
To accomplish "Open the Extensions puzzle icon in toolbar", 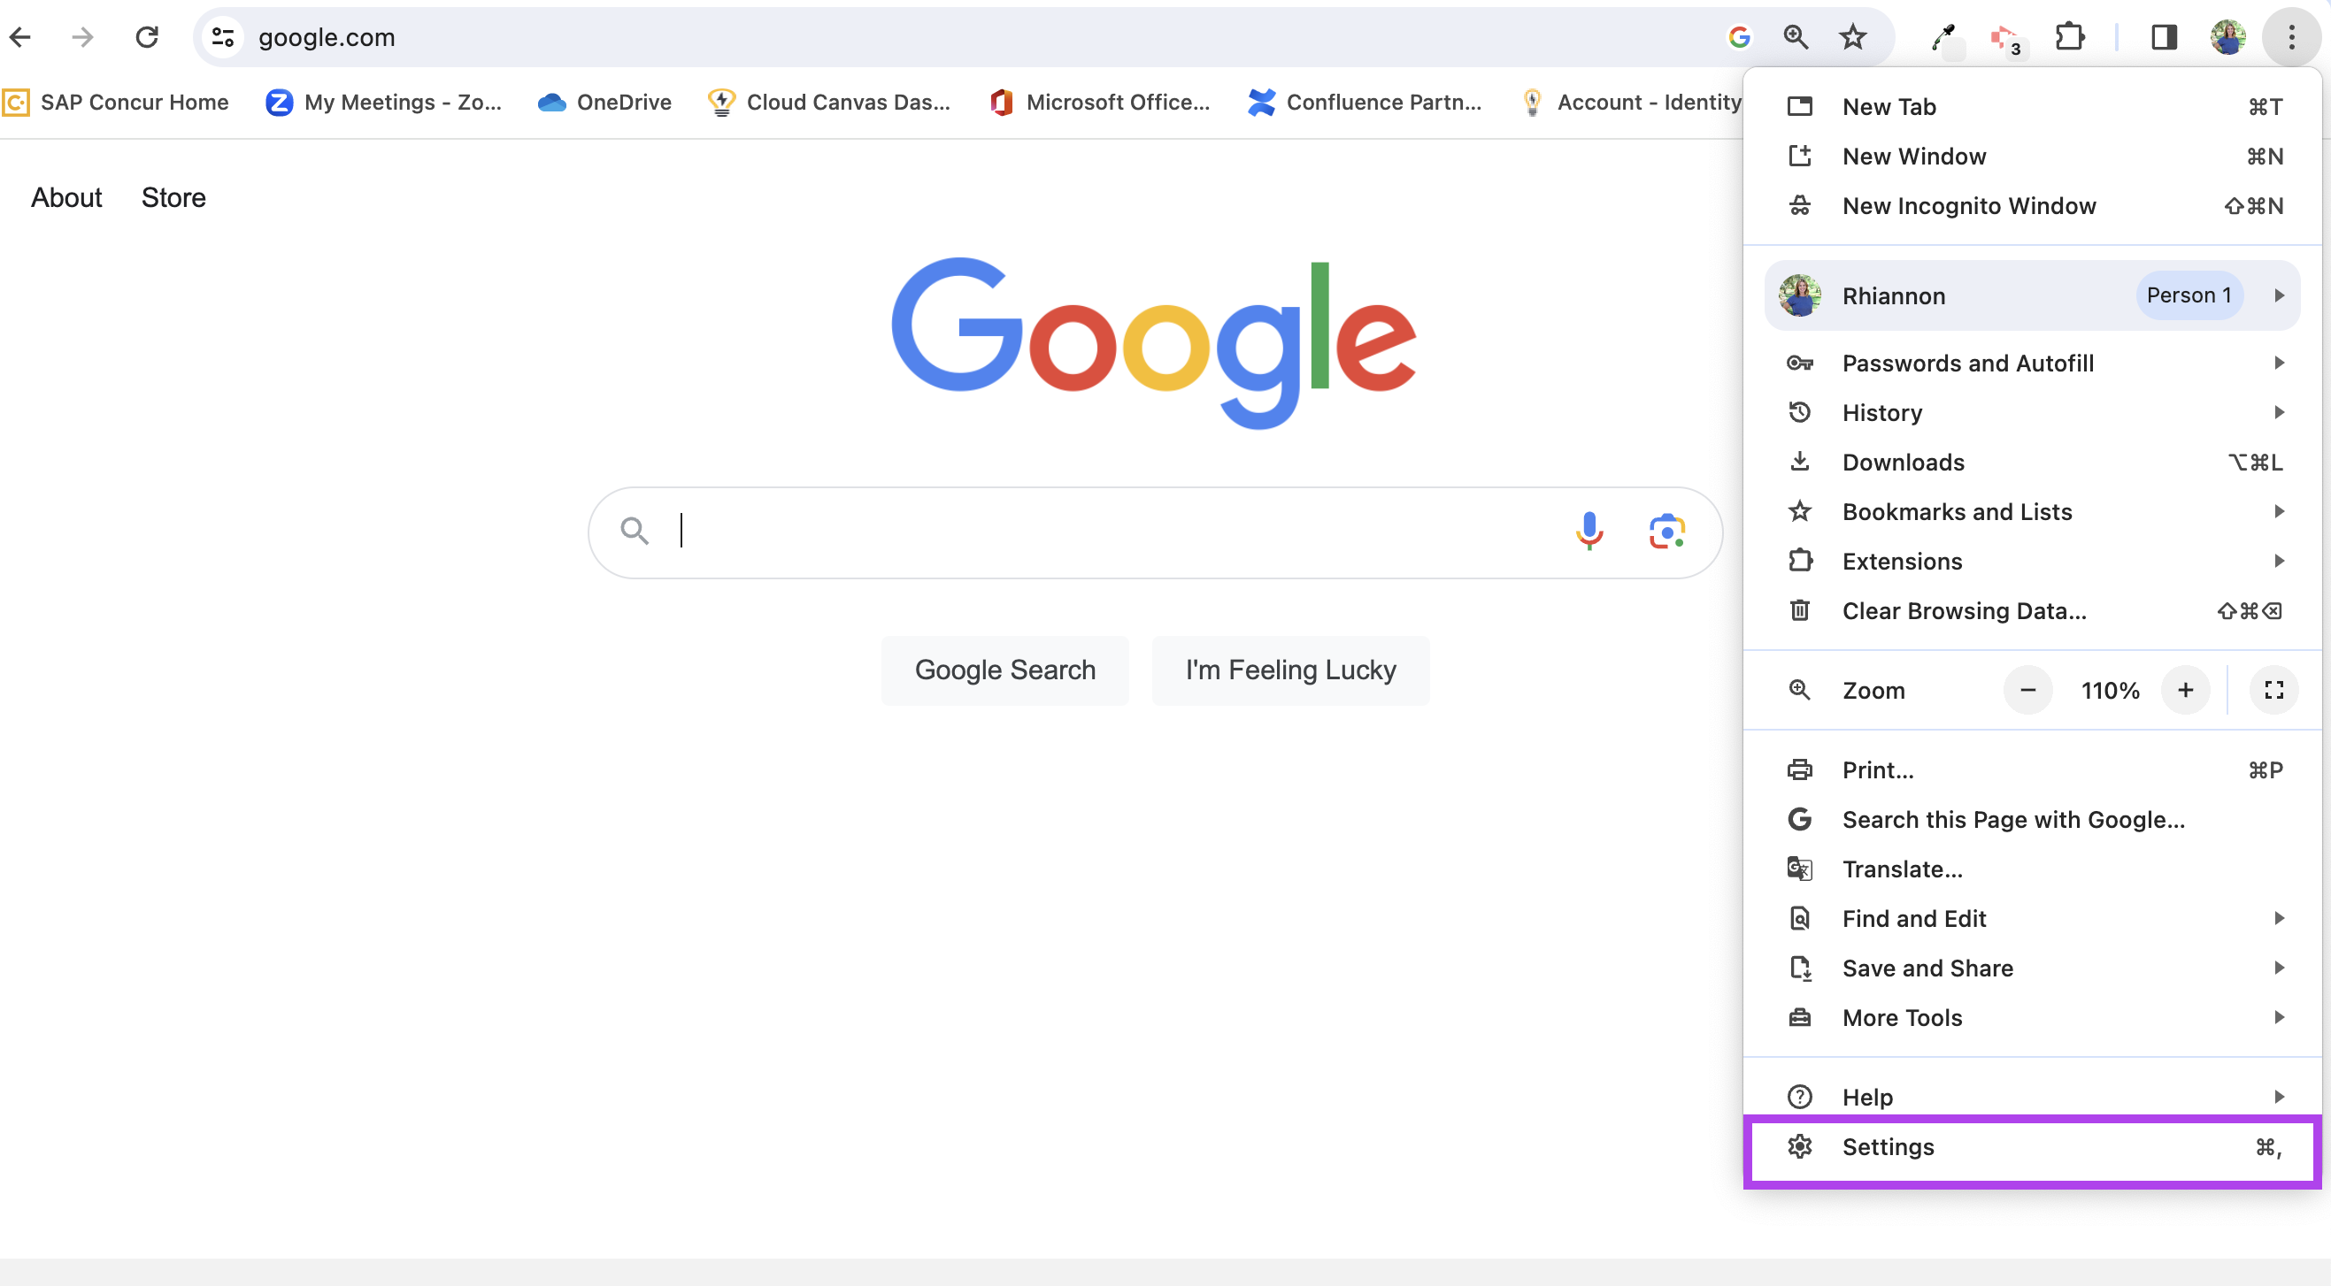I will pos(2071,37).
